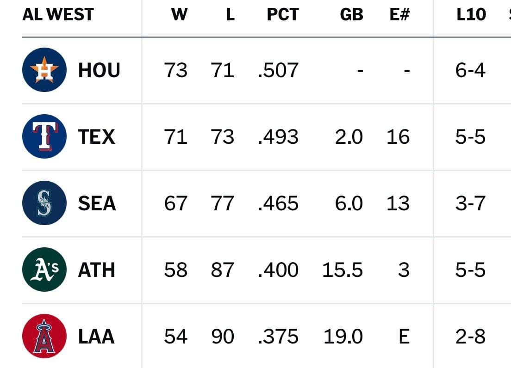Click the Texas Rangers team logo
Viewport: 511px width, 368px height.
(x=44, y=136)
